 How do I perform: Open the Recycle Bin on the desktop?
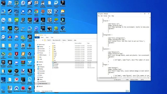[x=3, y=29]
